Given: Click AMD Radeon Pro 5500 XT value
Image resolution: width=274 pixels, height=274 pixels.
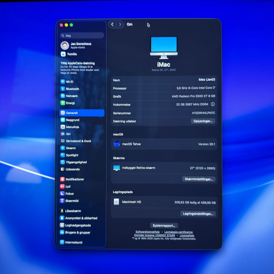Looking at the screenshot, I should click(x=193, y=96).
